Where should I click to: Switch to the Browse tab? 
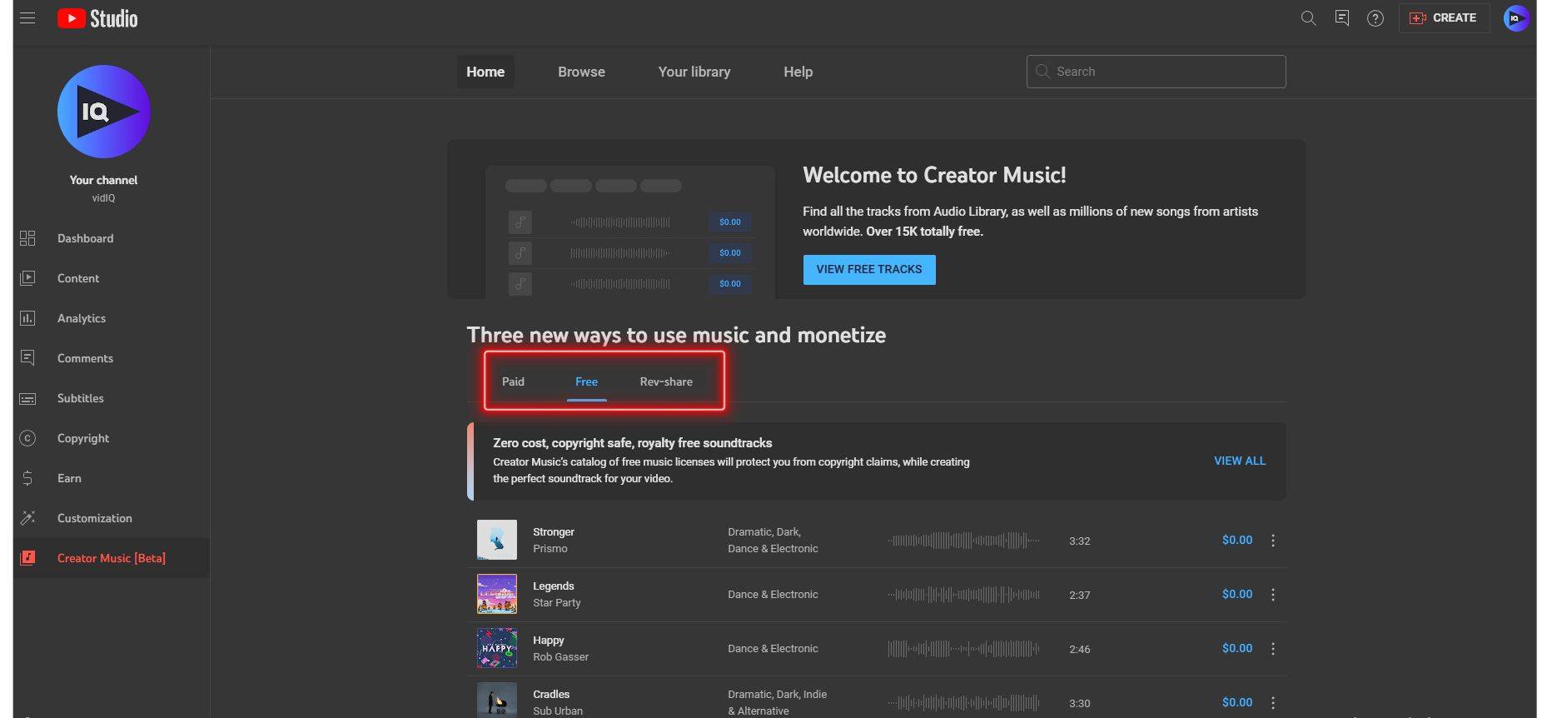(x=581, y=72)
